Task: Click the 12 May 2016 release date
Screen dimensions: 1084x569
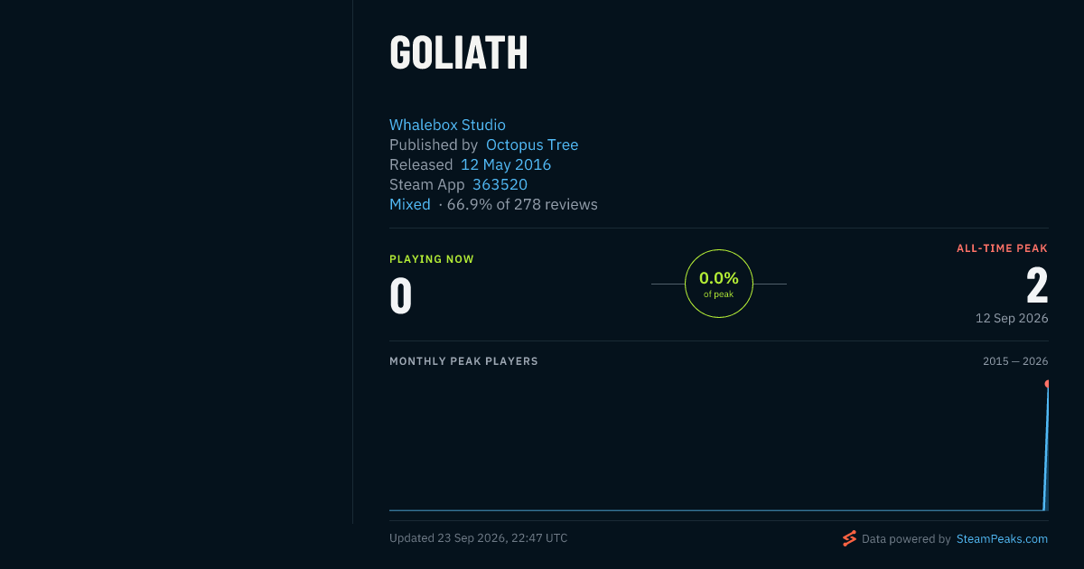Action: pos(506,164)
